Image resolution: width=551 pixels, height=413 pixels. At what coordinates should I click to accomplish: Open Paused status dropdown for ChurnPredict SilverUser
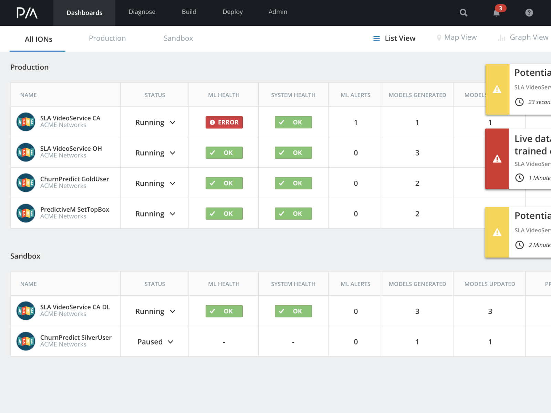170,342
